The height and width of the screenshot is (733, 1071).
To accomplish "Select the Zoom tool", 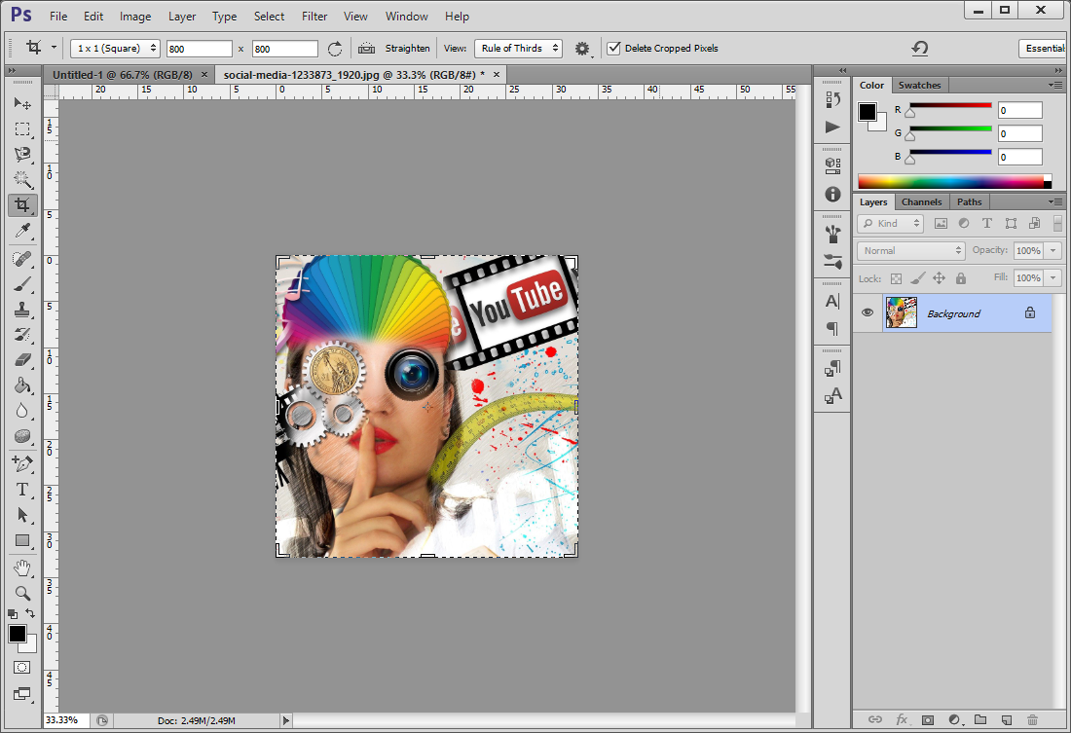I will tap(22, 593).
